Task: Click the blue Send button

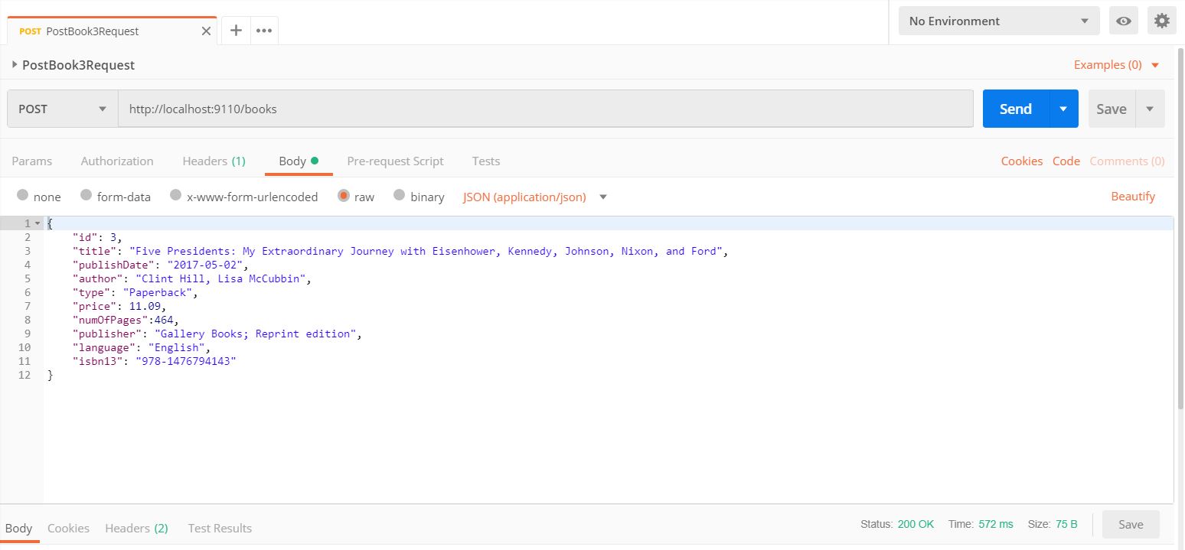Action: tap(1015, 109)
